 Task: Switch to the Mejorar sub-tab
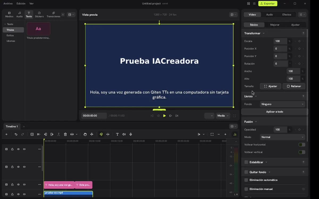(x=275, y=25)
